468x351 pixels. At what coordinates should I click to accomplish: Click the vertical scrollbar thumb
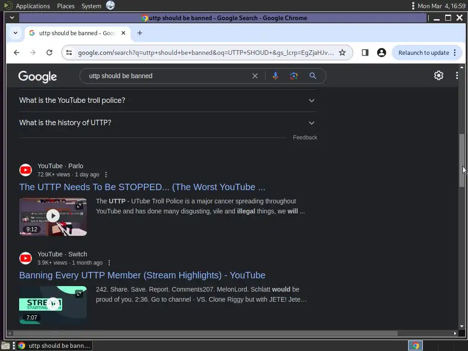pos(462,160)
